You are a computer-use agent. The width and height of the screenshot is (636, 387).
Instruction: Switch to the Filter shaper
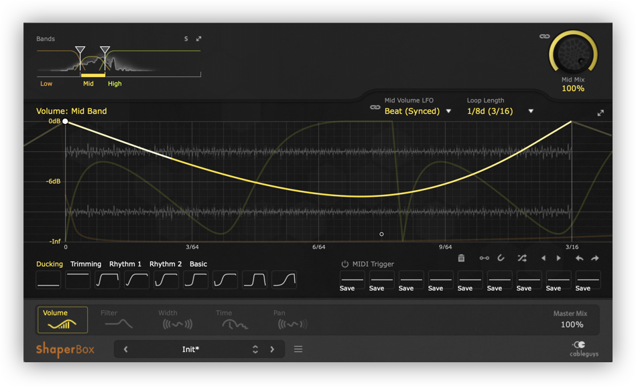[x=118, y=320]
